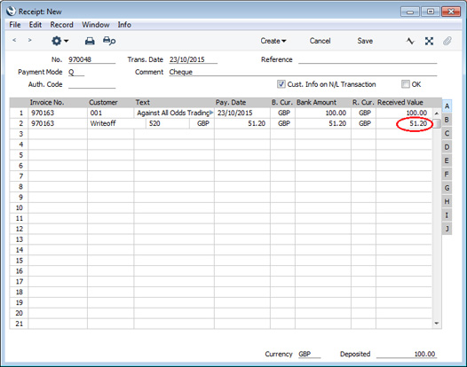The image size is (467, 367).
Task: Click the Reference input field
Action: click(368, 59)
